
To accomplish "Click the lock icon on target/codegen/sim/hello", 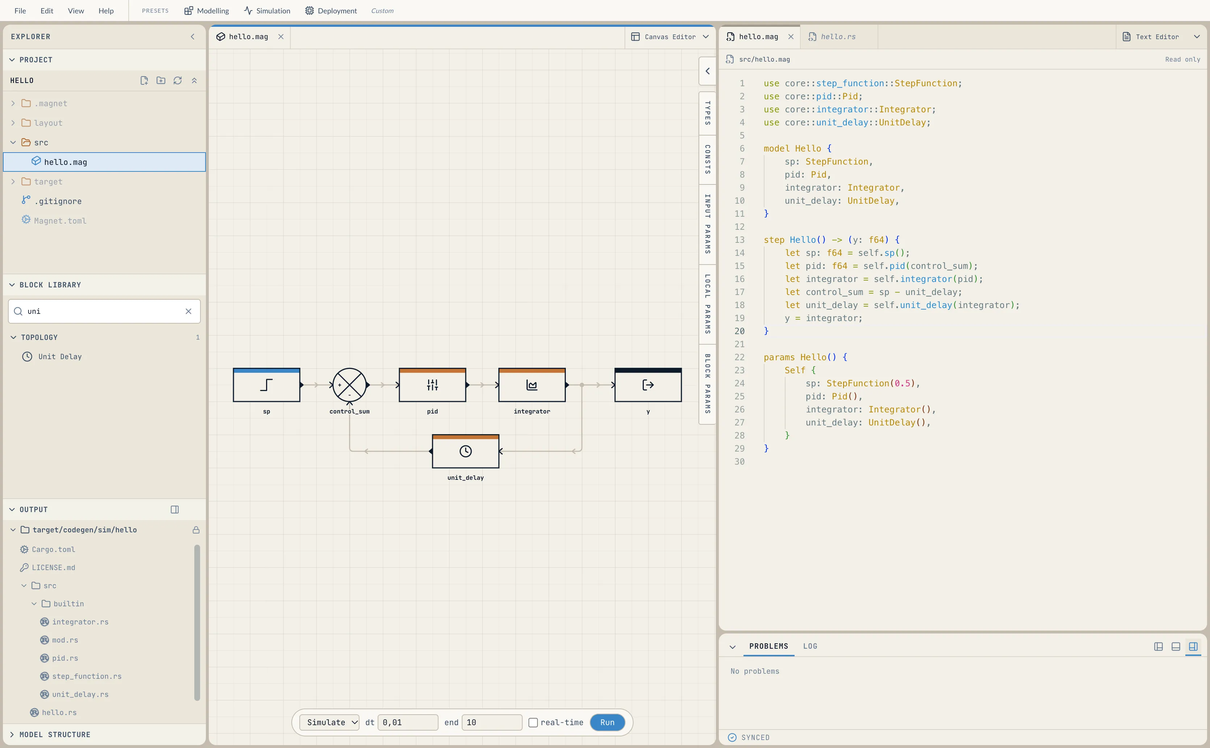I will tap(196, 530).
